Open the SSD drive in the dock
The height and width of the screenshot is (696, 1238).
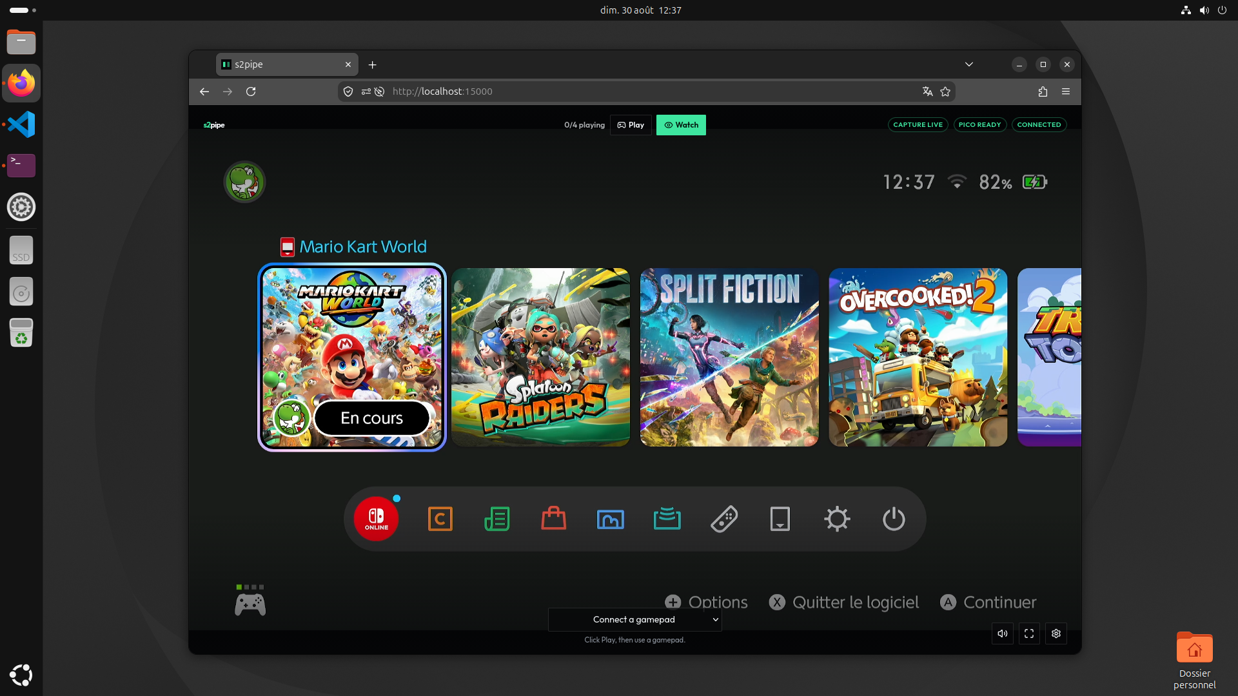coord(21,250)
